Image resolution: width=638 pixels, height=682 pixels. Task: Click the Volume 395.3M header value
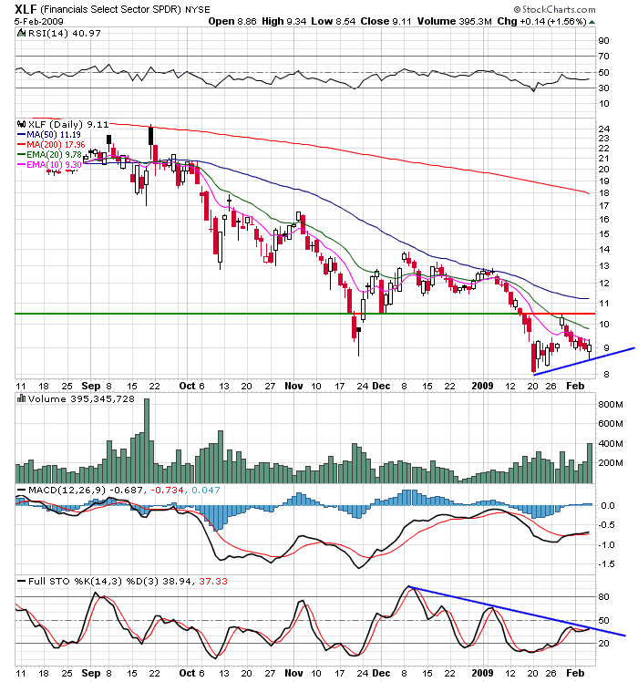(x=455, y=21)
